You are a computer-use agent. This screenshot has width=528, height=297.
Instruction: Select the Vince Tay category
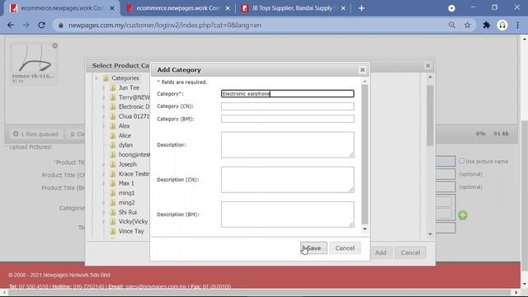click(x=131, y=231)
